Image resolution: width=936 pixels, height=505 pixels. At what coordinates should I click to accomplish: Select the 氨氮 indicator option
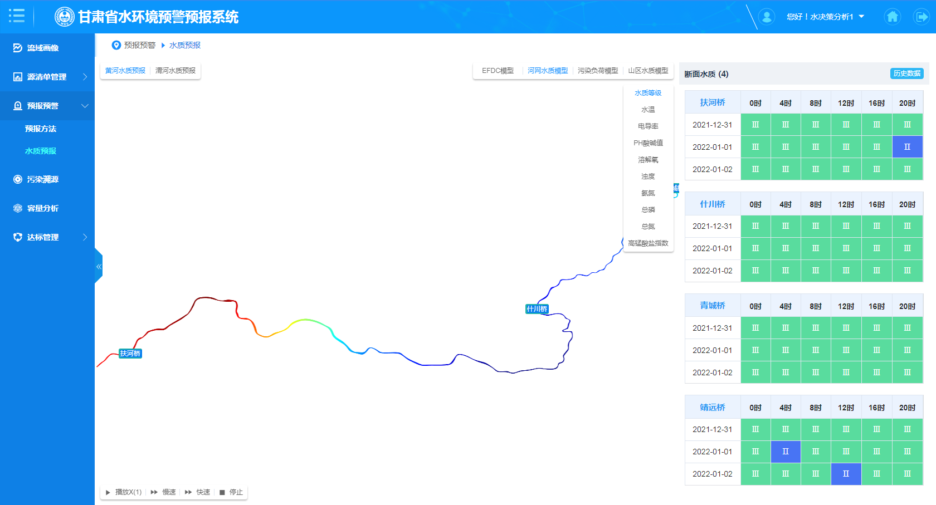(x=648, y=193)
